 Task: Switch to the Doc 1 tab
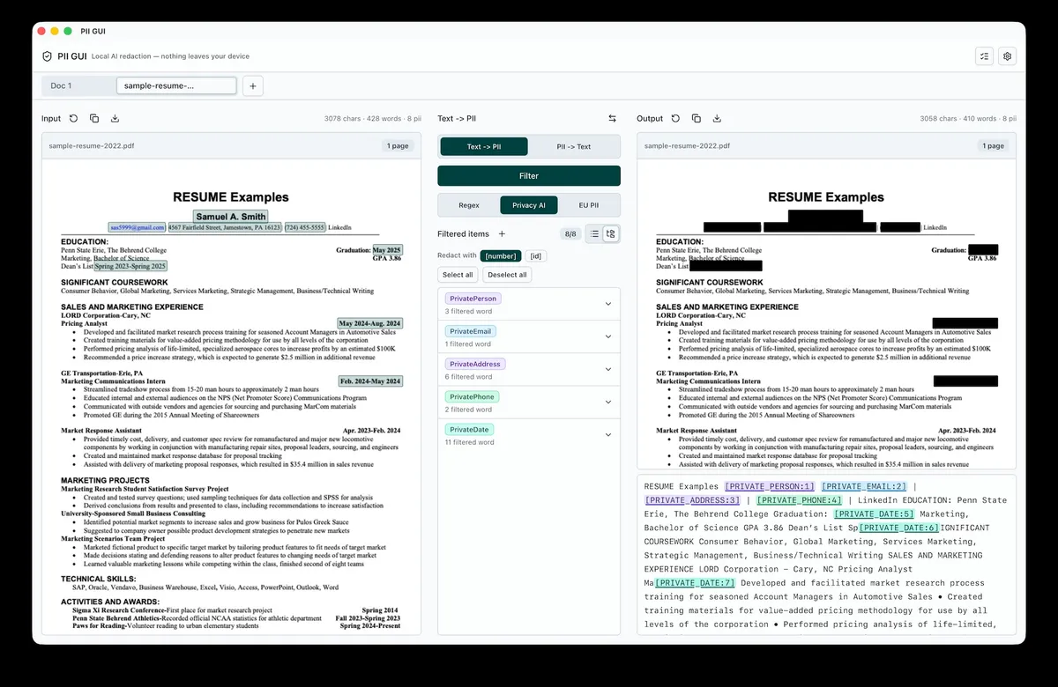click(79, 85)
